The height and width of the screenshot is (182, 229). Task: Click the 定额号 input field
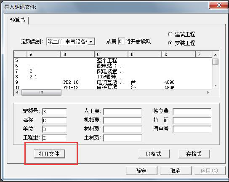(54, 112)
